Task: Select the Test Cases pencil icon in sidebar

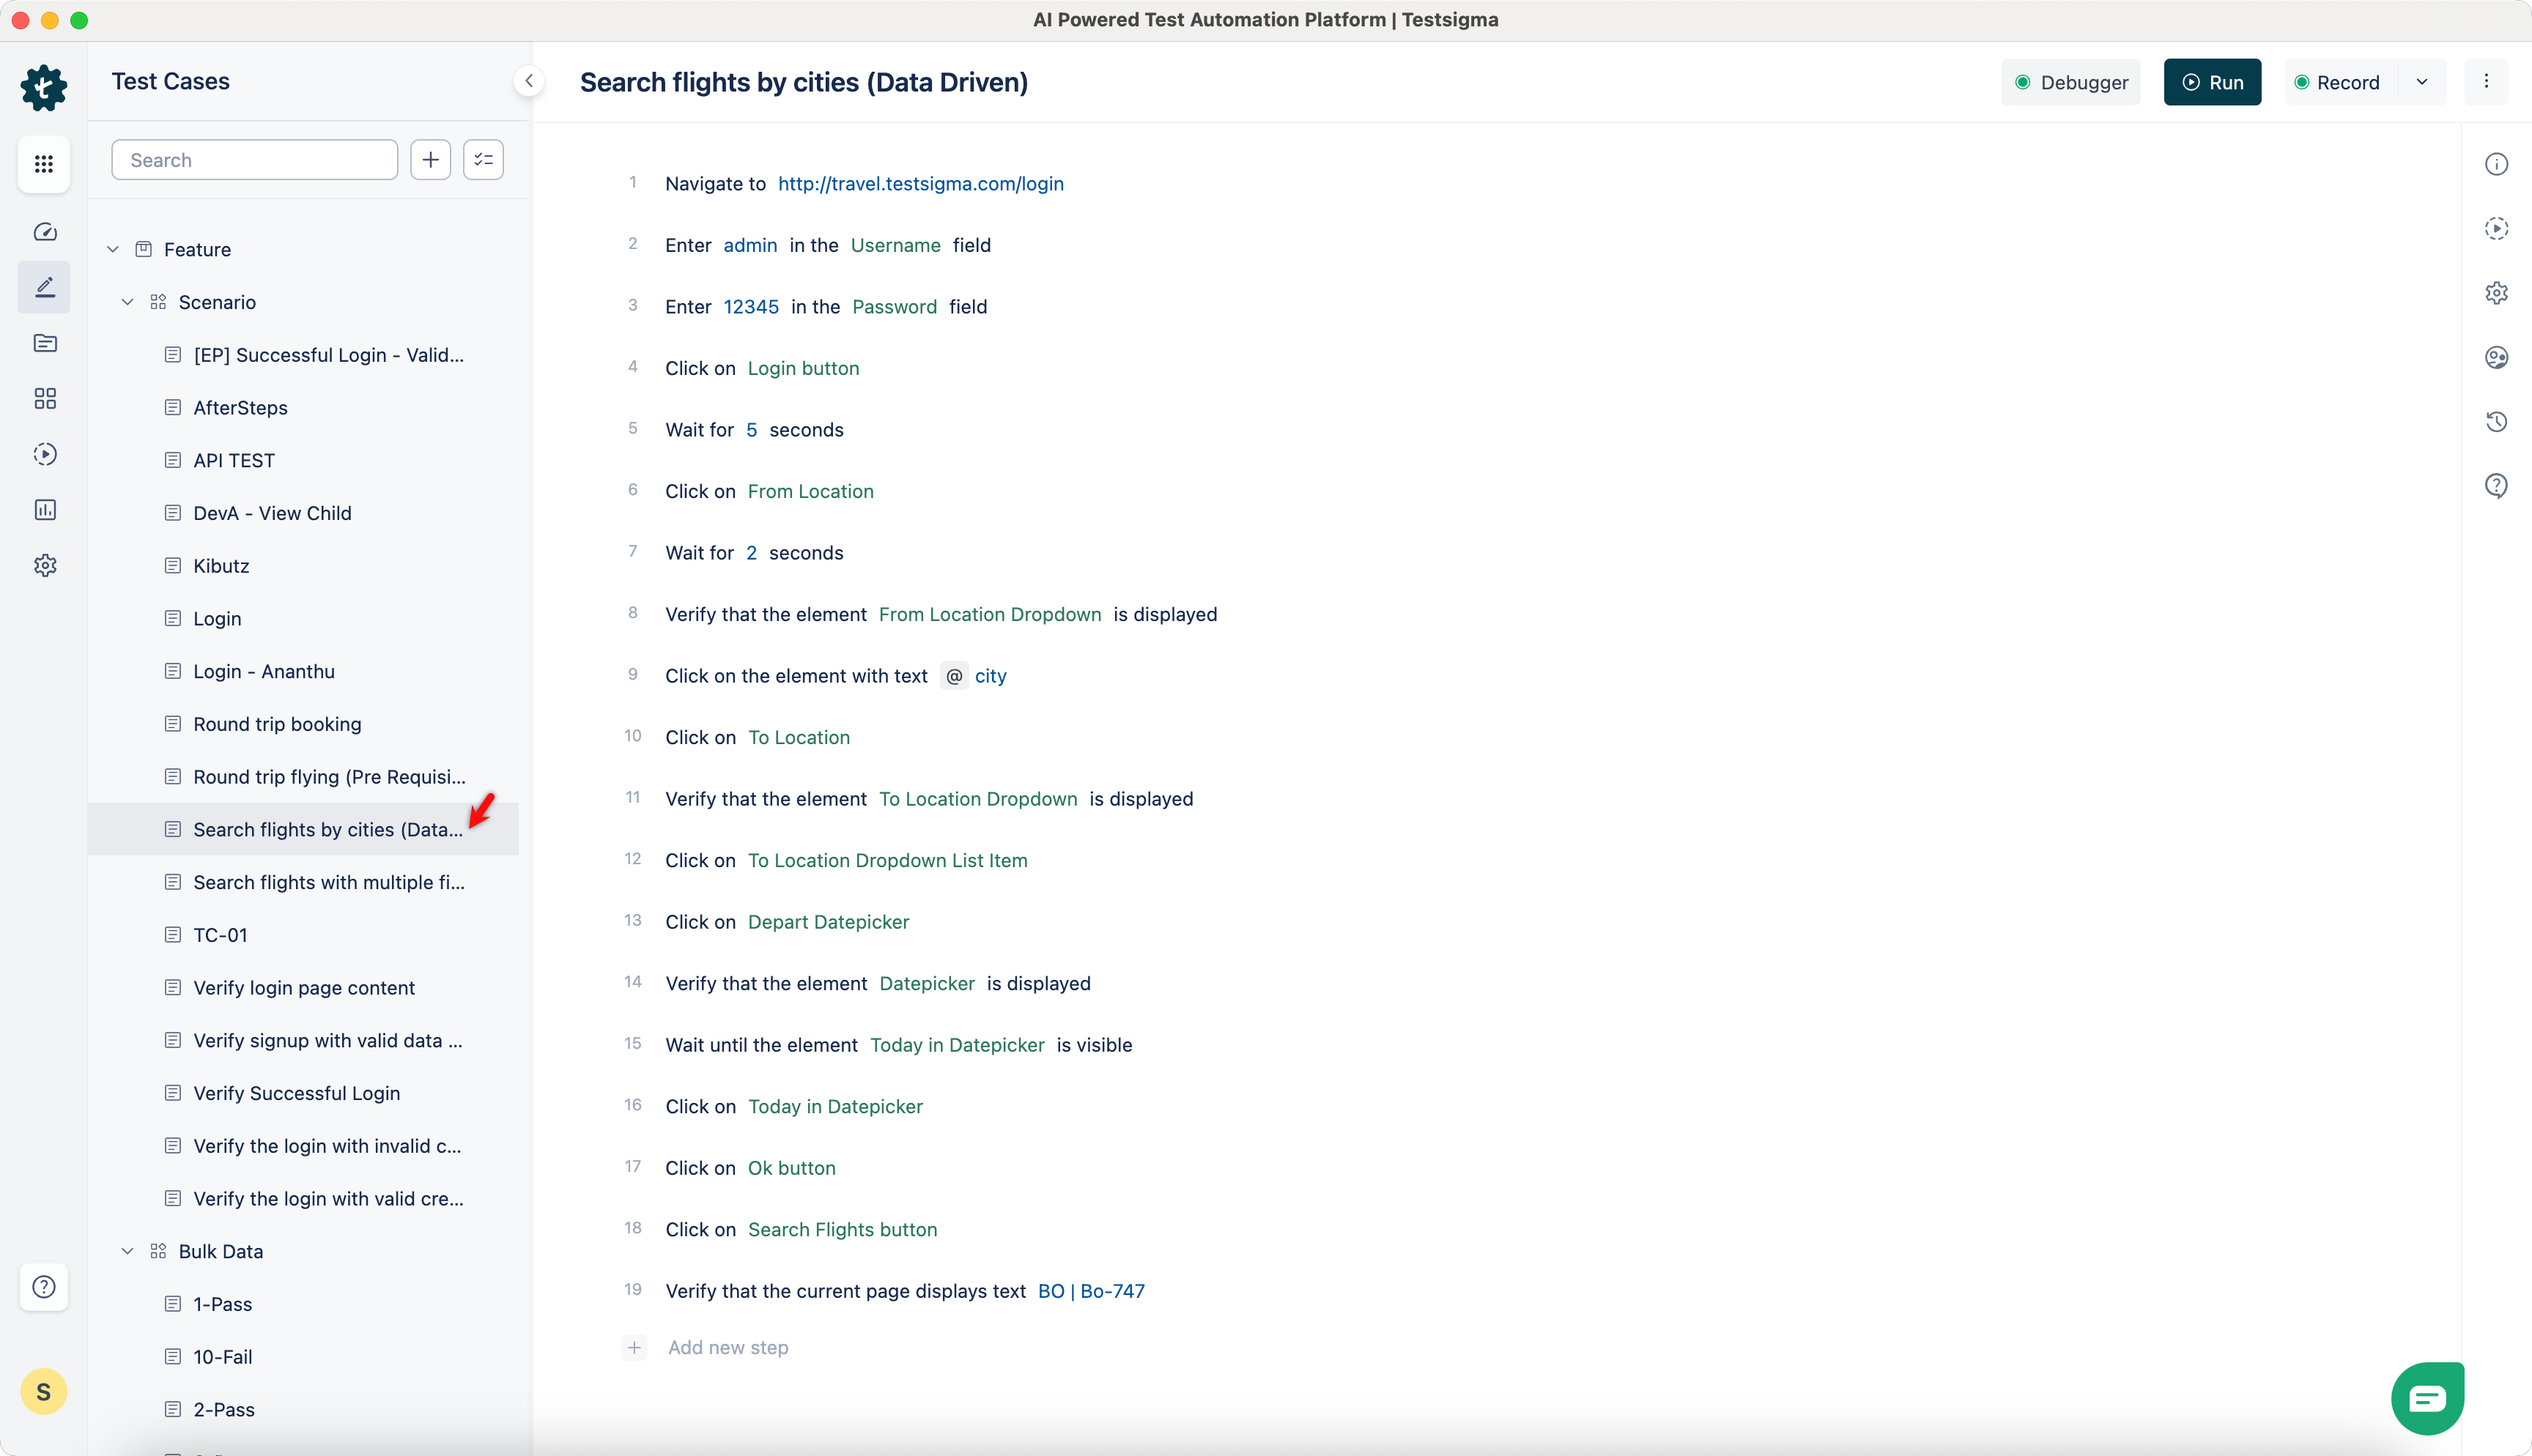Action: (44, 287)
